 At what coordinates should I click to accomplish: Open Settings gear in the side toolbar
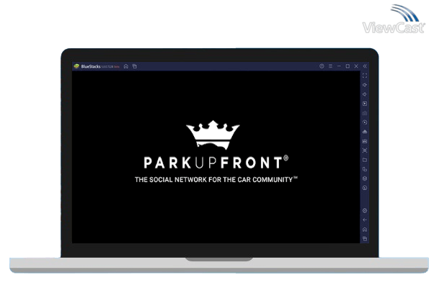point(365,211)
